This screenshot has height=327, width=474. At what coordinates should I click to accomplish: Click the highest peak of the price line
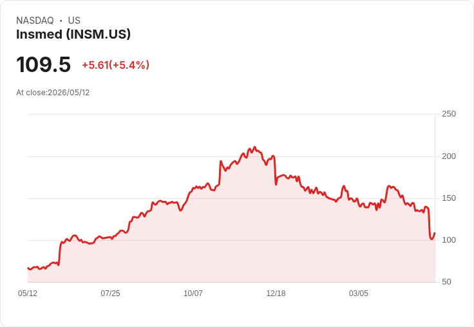(x=254, y=147)
